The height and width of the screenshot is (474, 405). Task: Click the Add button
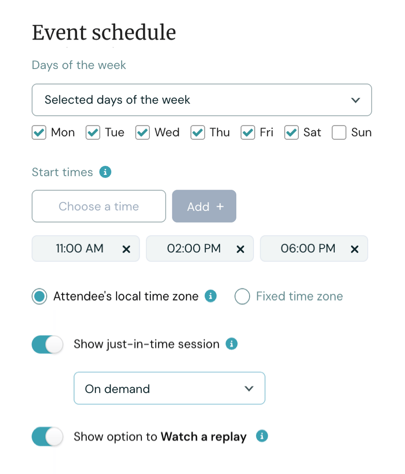point(204,206)
